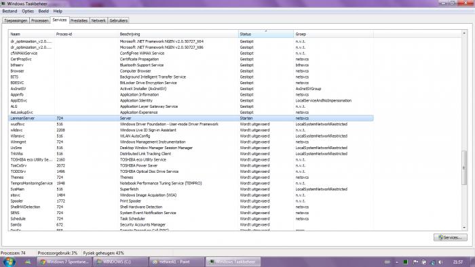Image resolution: width=475 pixels, height=267 pixels.
Task: Click TOSHIBA Power Saver description
Action: (138, 166)
